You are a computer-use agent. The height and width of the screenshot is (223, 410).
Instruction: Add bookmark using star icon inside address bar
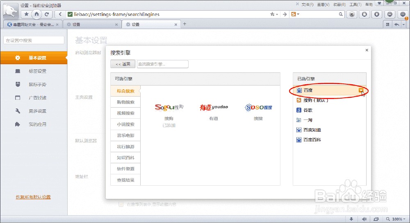pos(273,14)
